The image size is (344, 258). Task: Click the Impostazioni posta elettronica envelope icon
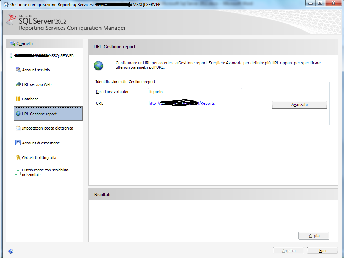click(18, 128)
